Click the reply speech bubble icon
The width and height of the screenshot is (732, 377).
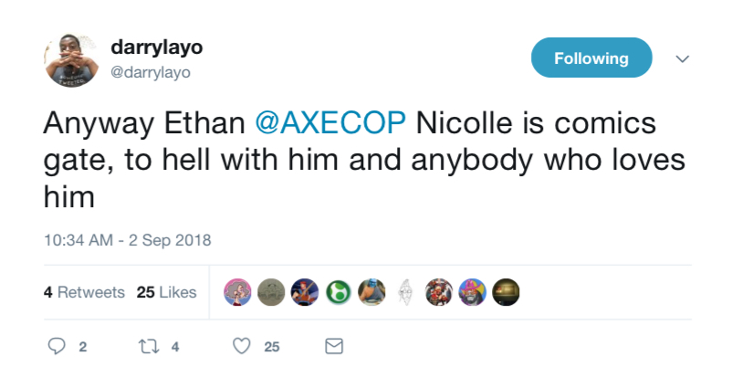point(57,346)
